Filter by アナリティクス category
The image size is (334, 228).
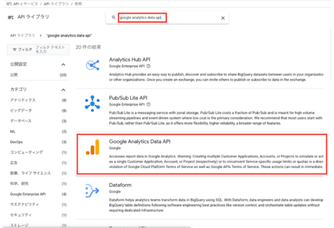[x=38, y=100]
